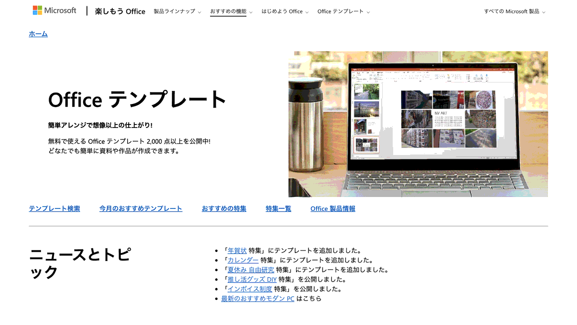Open the 特集一覧 link
Screen dimensions: 577x325
coord(278,208)
